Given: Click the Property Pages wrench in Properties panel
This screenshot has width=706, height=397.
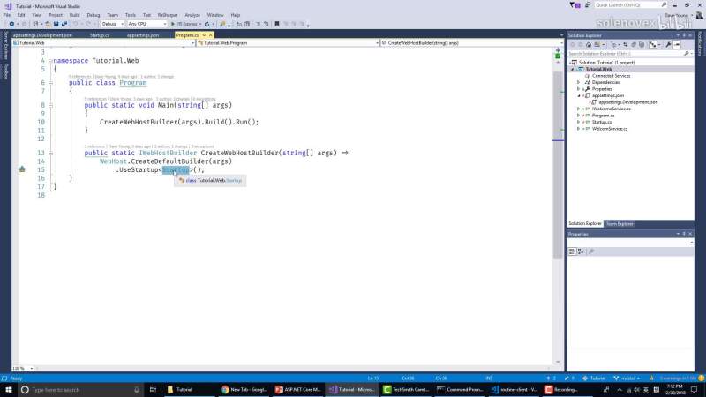Looking at the screenshot, I should click(x=591, y=251).
